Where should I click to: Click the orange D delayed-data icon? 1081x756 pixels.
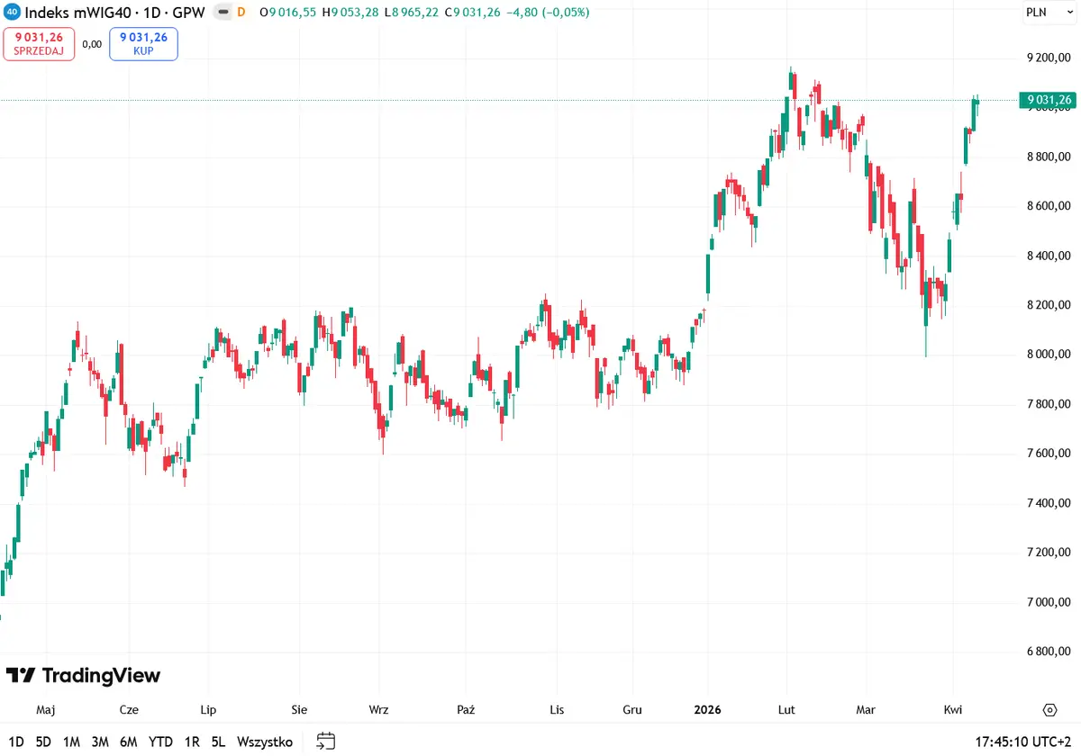click(241, 13)
